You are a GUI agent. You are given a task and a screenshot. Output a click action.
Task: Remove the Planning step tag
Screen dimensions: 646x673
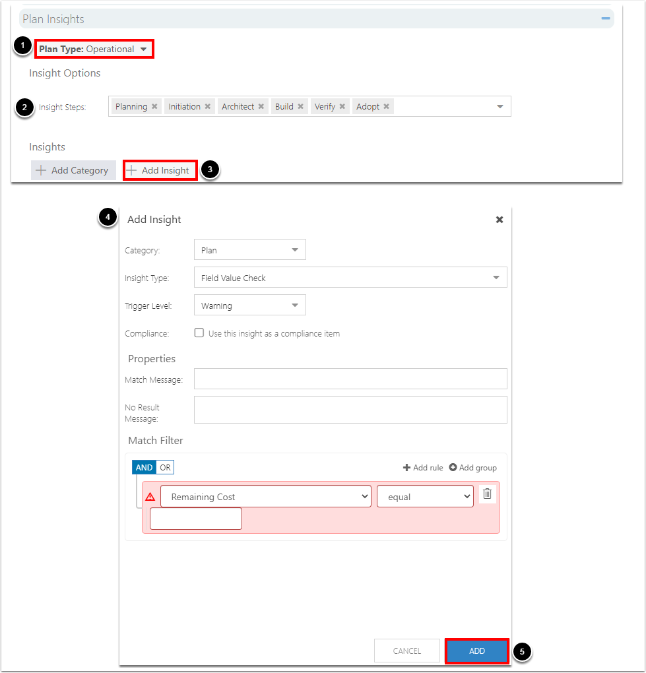(154, 106)
